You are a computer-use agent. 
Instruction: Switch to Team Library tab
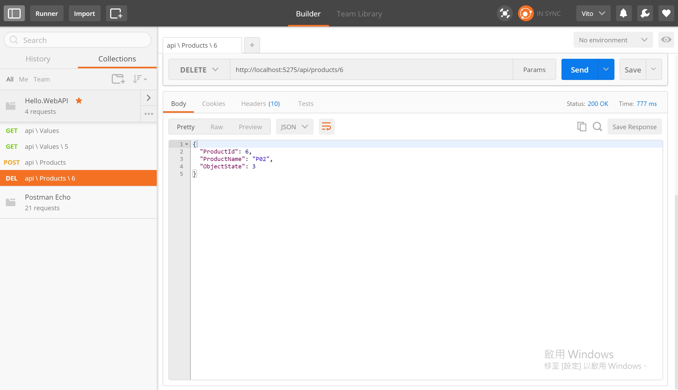pos(359,14)
